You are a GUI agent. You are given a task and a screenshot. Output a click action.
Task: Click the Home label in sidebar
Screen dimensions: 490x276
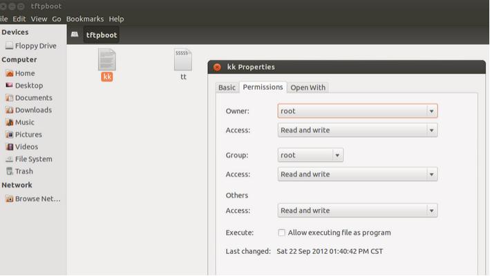pos(25,73)
